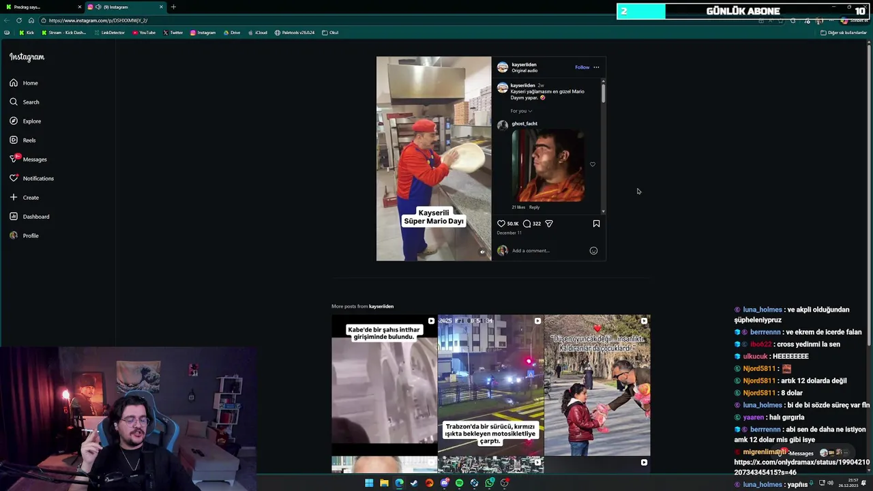
Task: Open emoji picker in comment box
Action: pos(593,251)
